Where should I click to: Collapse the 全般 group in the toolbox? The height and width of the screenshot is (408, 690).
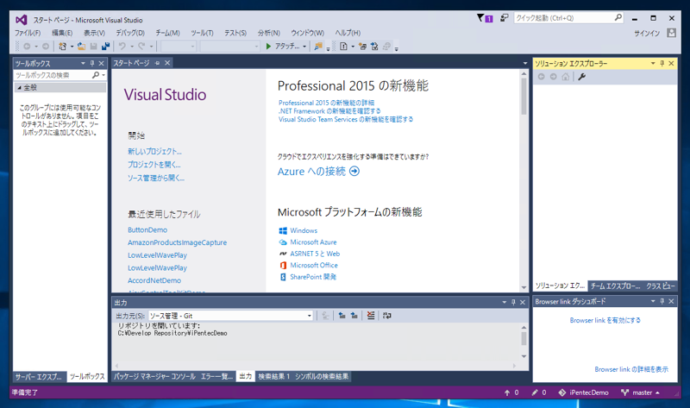point(19,88)
